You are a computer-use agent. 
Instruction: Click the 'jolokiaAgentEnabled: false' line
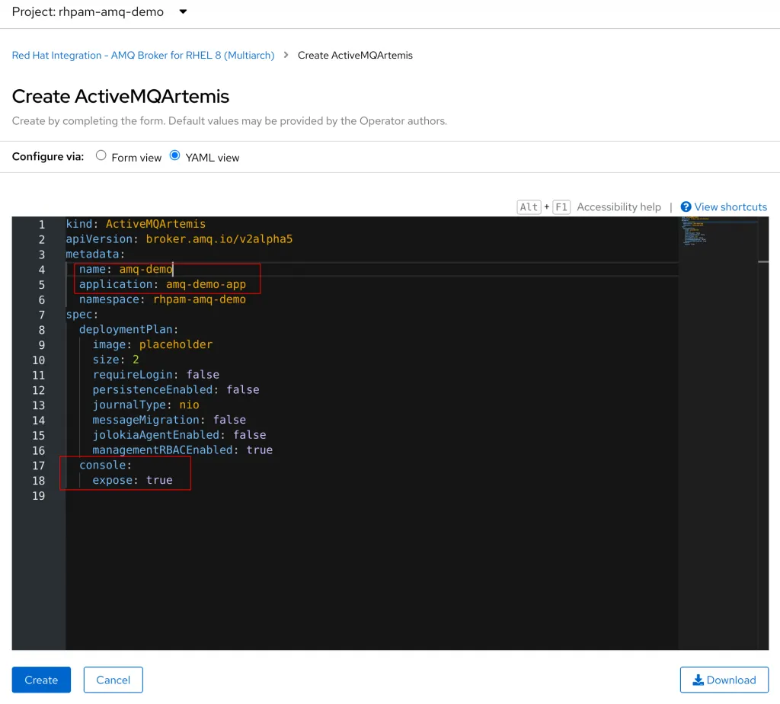(x=179, y=435)
